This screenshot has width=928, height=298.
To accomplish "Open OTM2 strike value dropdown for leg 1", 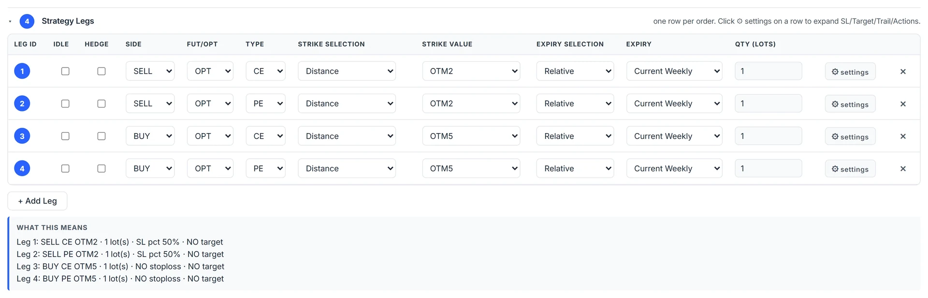I will coord(471,71).
